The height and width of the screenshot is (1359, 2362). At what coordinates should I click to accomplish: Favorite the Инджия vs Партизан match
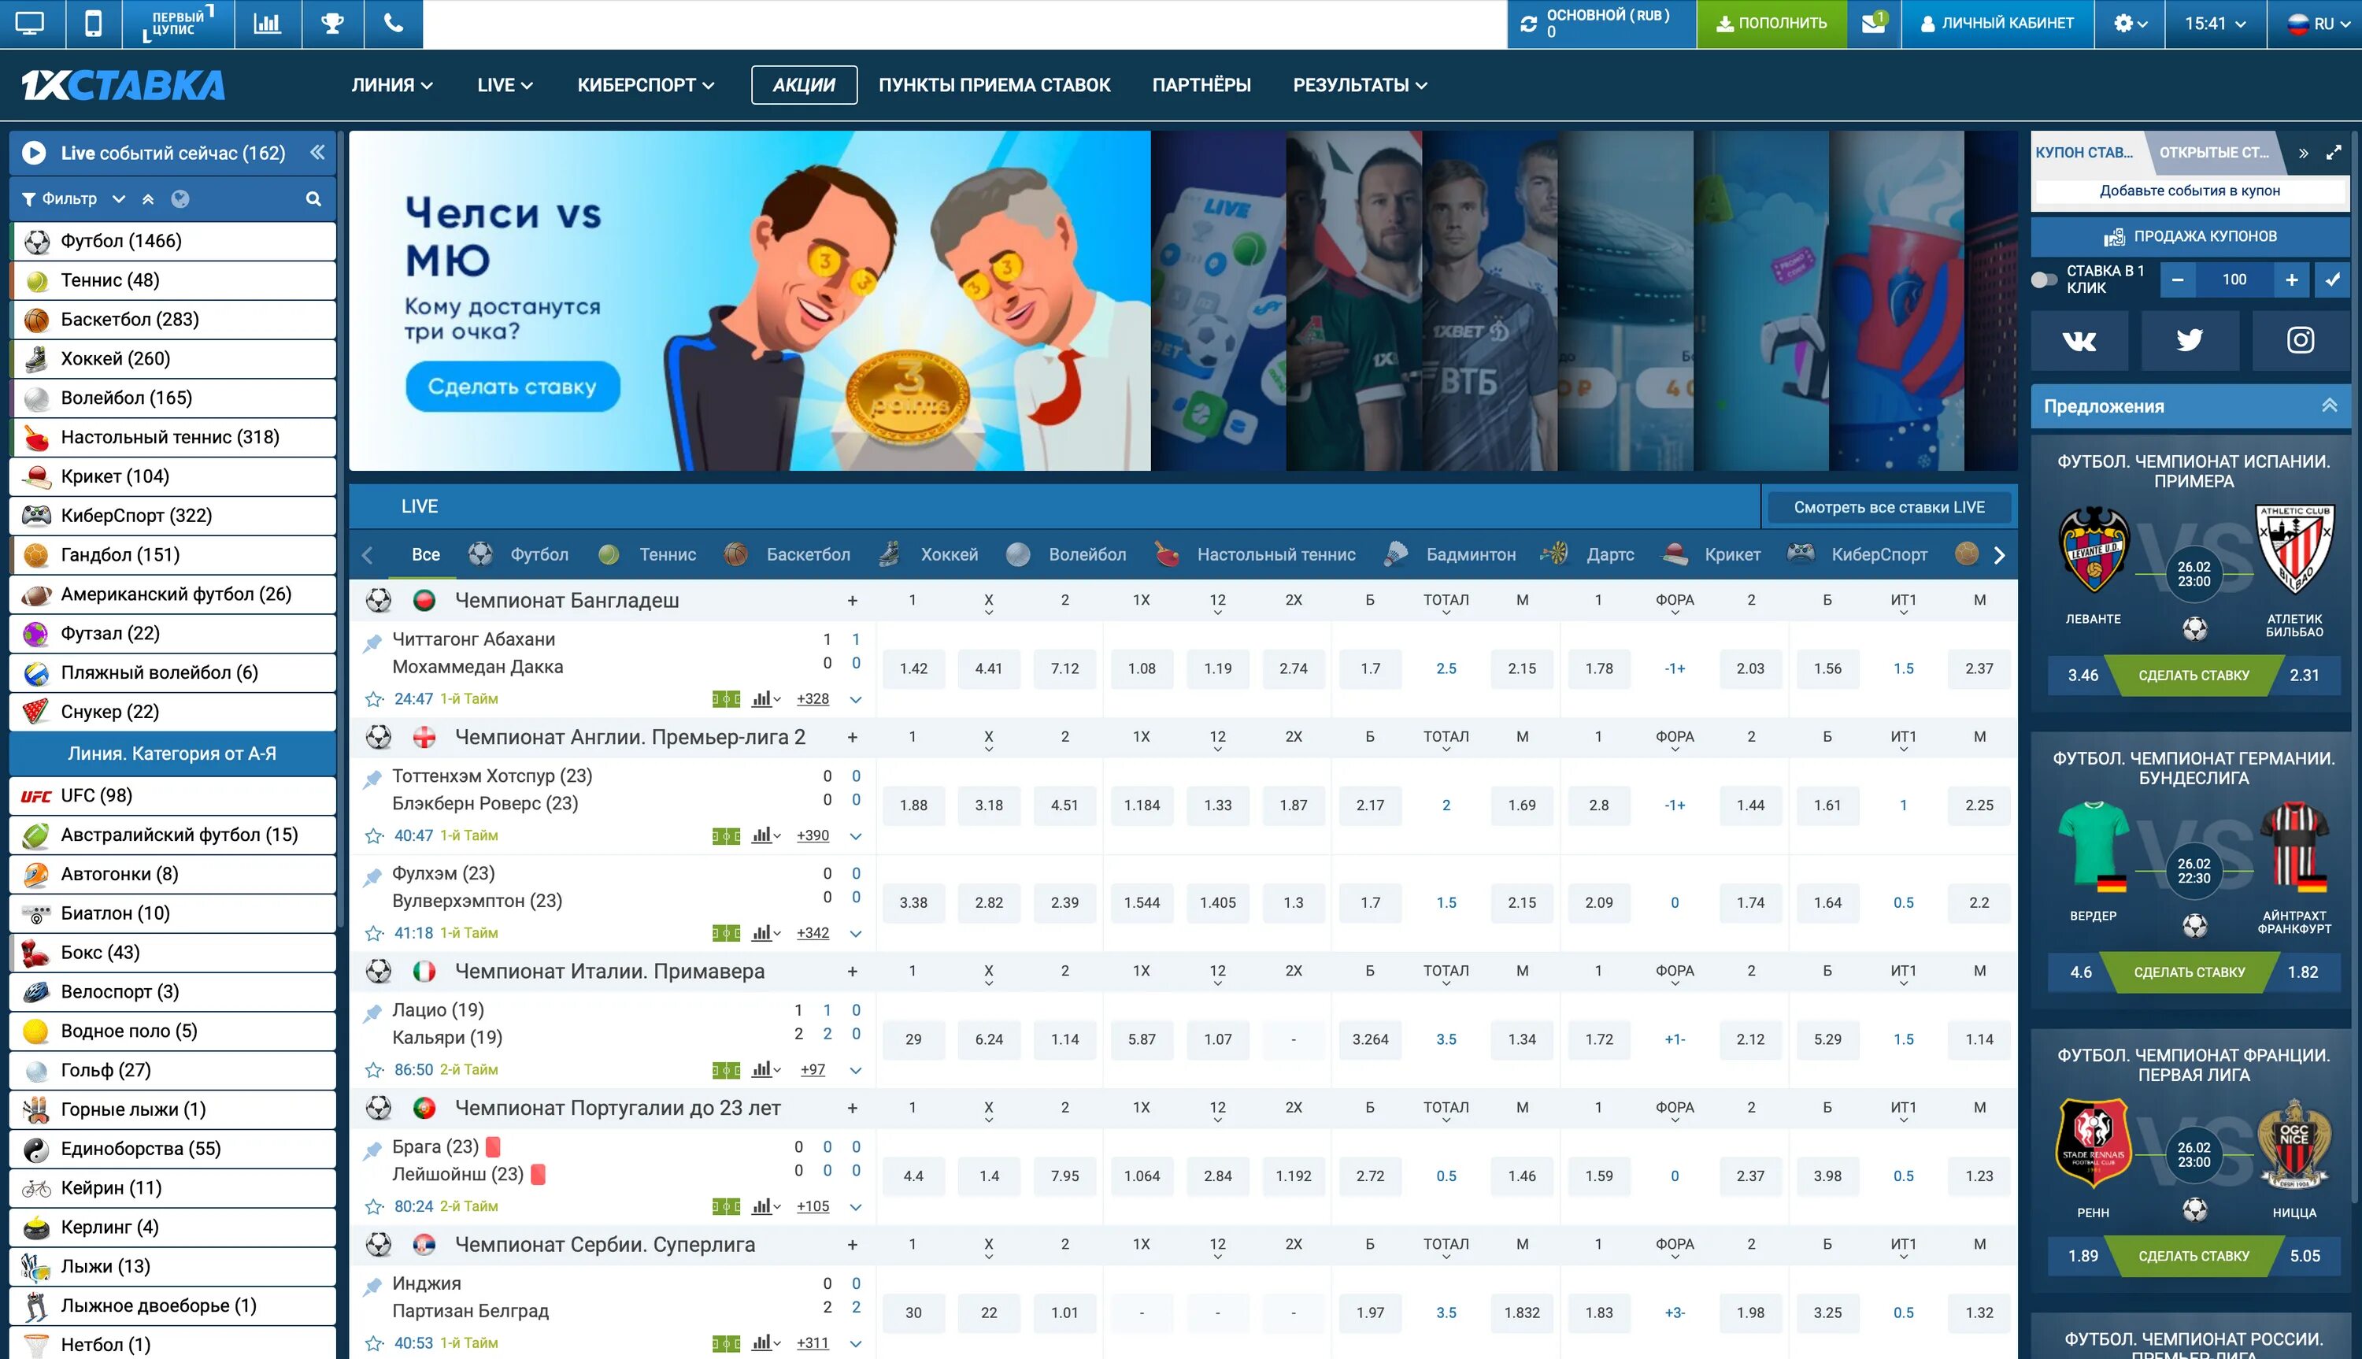click(374, 1343)
